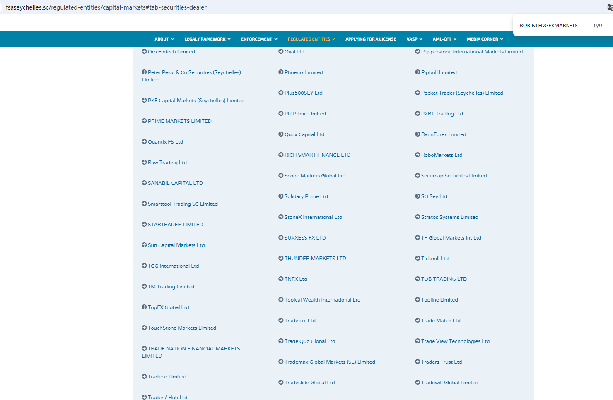
Task: Click arrow icon next to Trade i.o. Ltd
Action: [281, 321]
